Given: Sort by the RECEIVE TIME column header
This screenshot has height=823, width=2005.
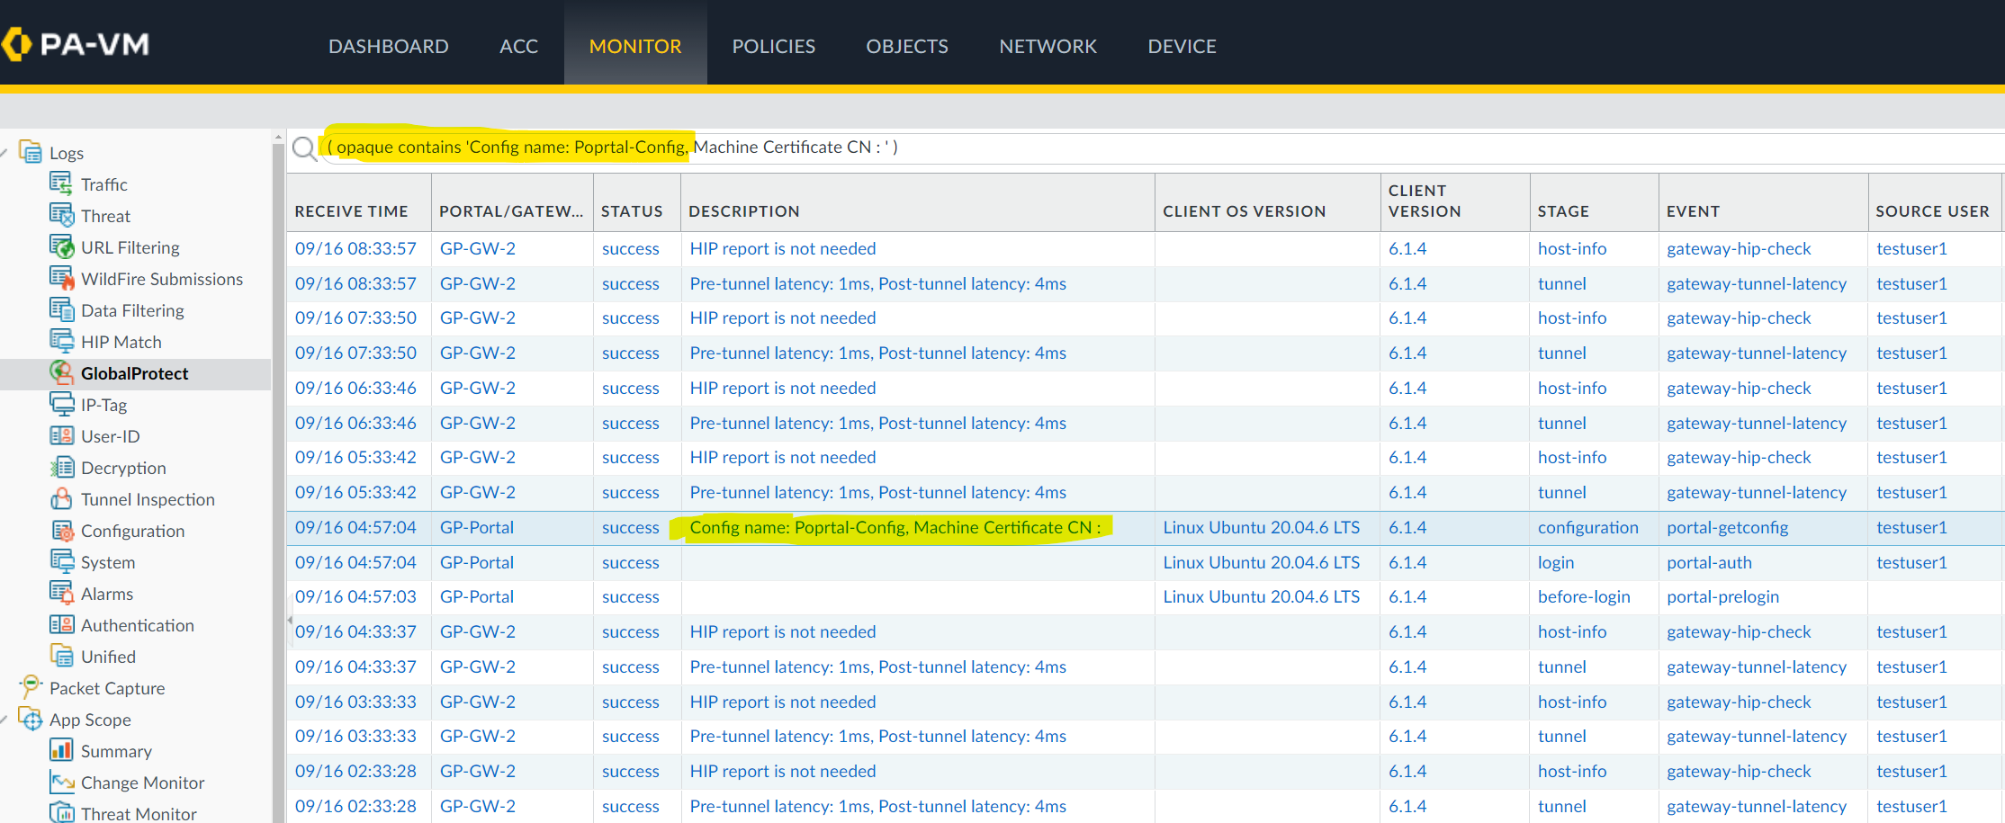Looking at the screenshot, I should (x=351, y=211).
